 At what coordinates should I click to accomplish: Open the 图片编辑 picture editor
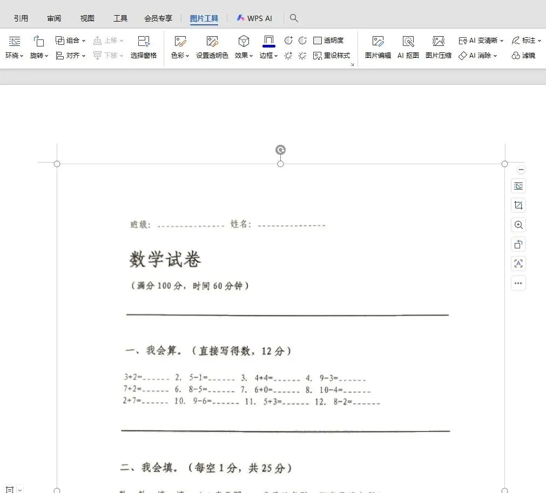tap(377, 47)
